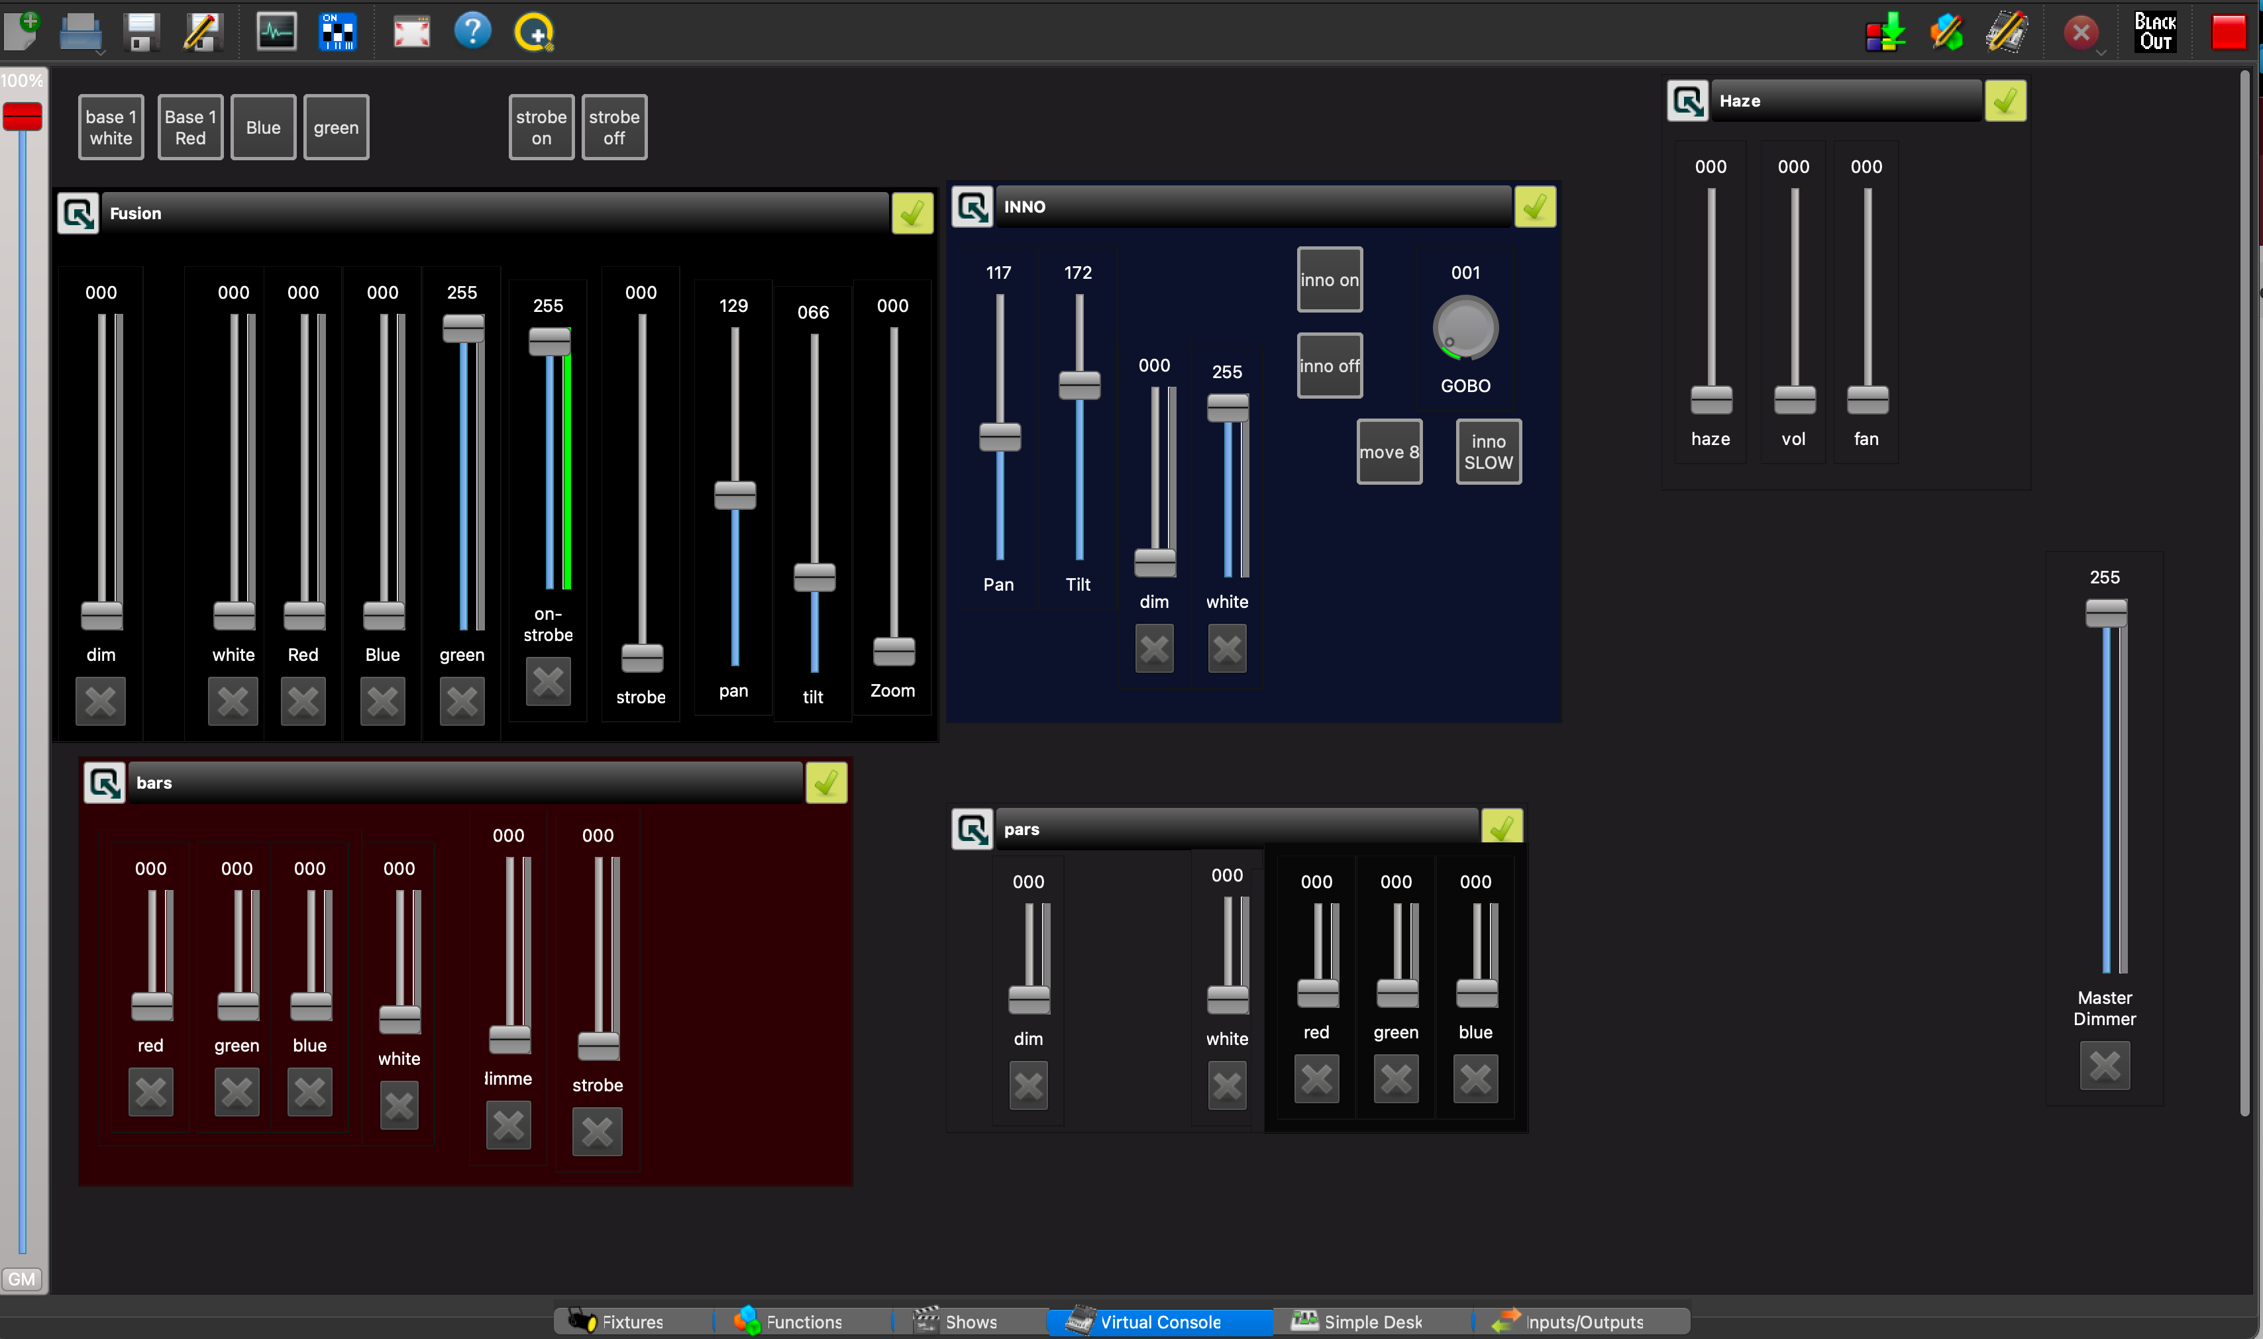Open the DMX Monitor icon
Image resolution: width=2263 pixels, height=1339 pixels.
(276, 32)
